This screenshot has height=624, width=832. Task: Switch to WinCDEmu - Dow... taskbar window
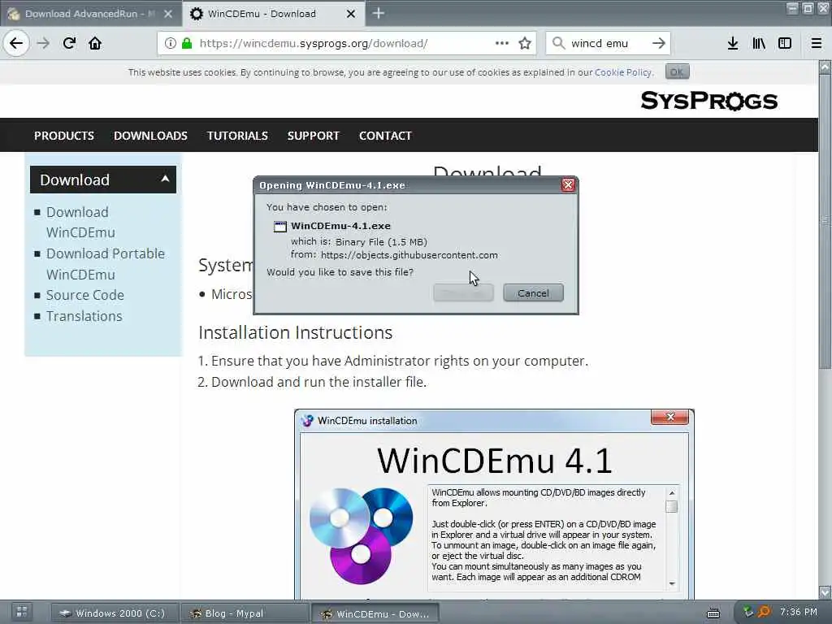375,613
